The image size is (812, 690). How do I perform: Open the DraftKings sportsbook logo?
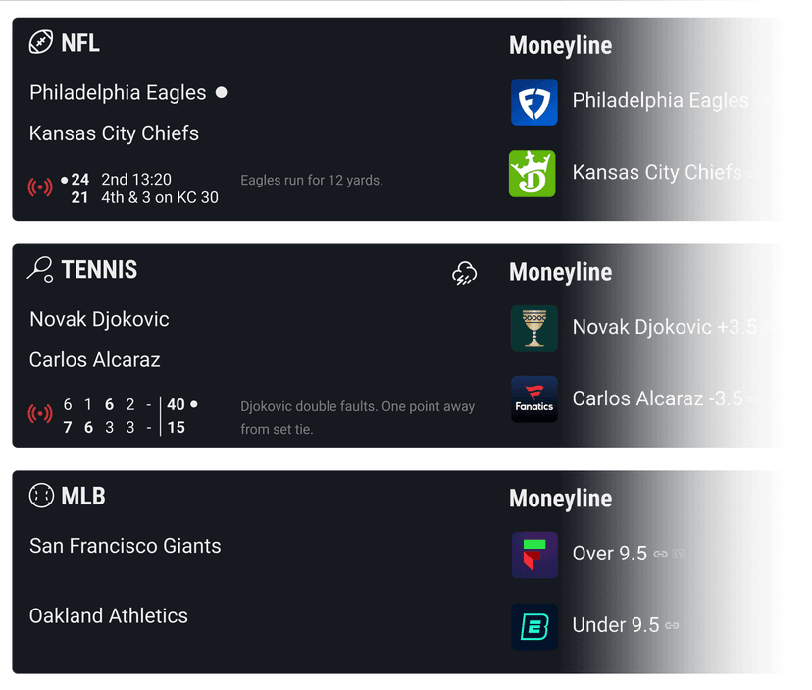534,174
